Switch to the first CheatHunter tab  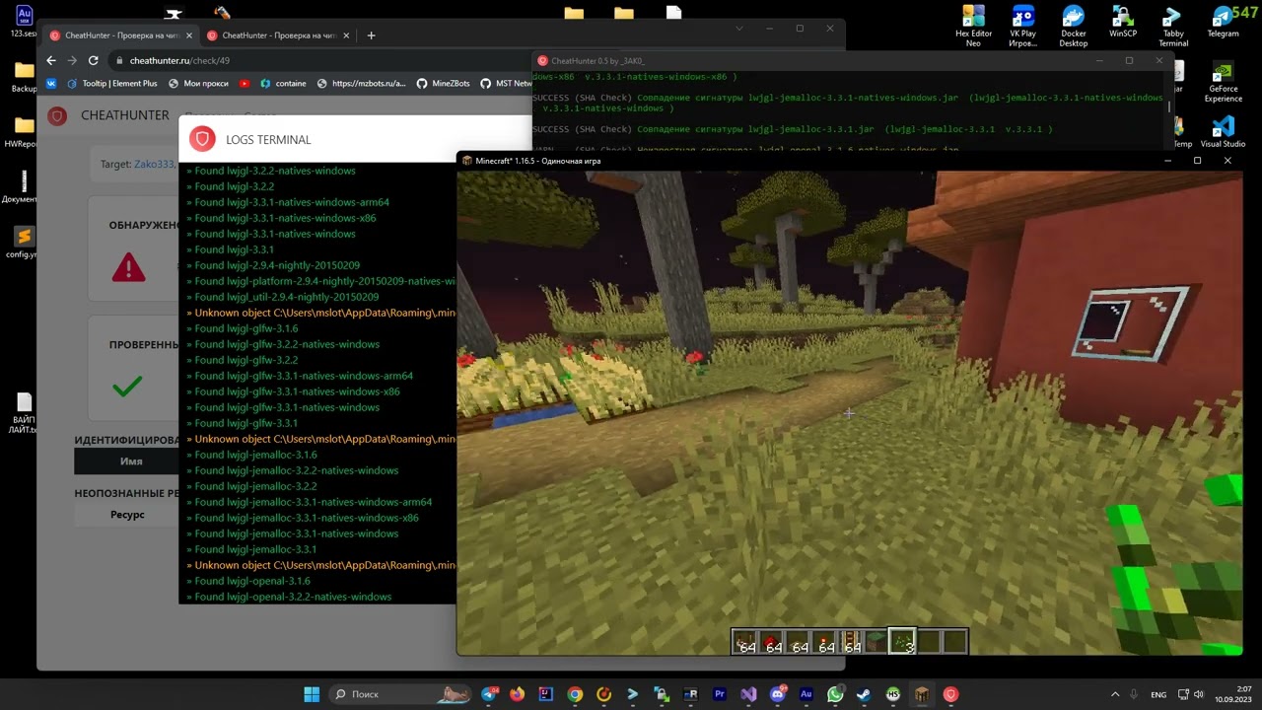pos(118,35)
